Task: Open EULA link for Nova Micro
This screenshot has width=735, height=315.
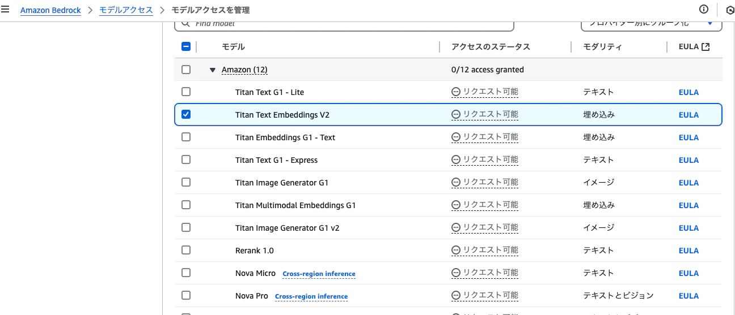Action: (688, 273)
